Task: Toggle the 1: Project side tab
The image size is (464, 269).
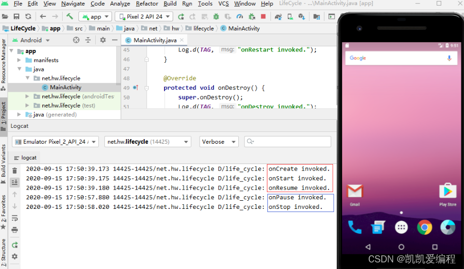Action: tap(4, 116)
